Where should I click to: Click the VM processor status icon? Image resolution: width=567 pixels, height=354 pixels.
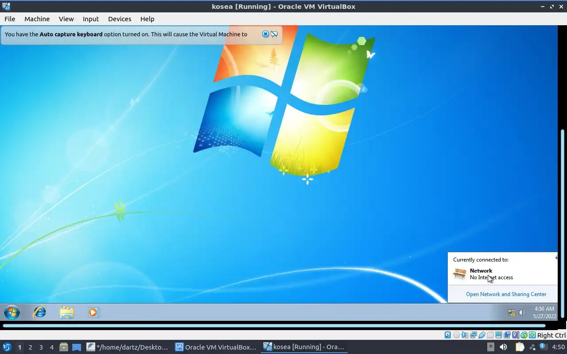515,335
